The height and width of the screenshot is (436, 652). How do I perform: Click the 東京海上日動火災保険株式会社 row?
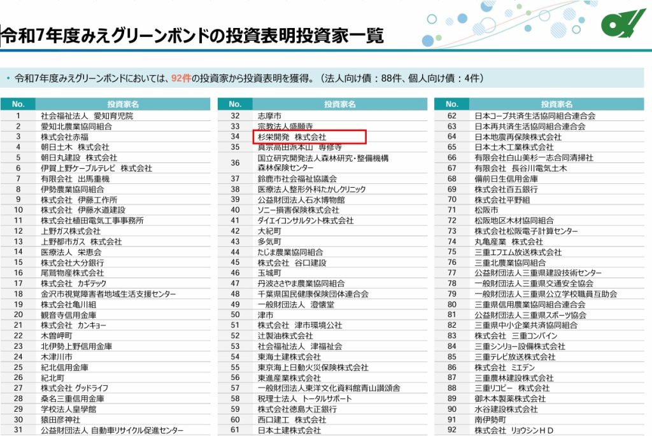tap(313, 367)
